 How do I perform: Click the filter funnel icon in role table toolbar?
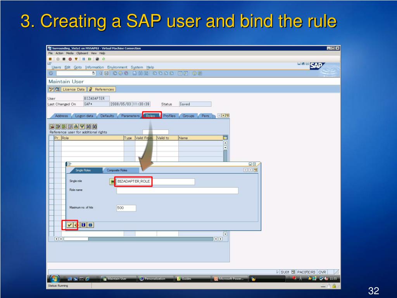(x=82, y=126)
